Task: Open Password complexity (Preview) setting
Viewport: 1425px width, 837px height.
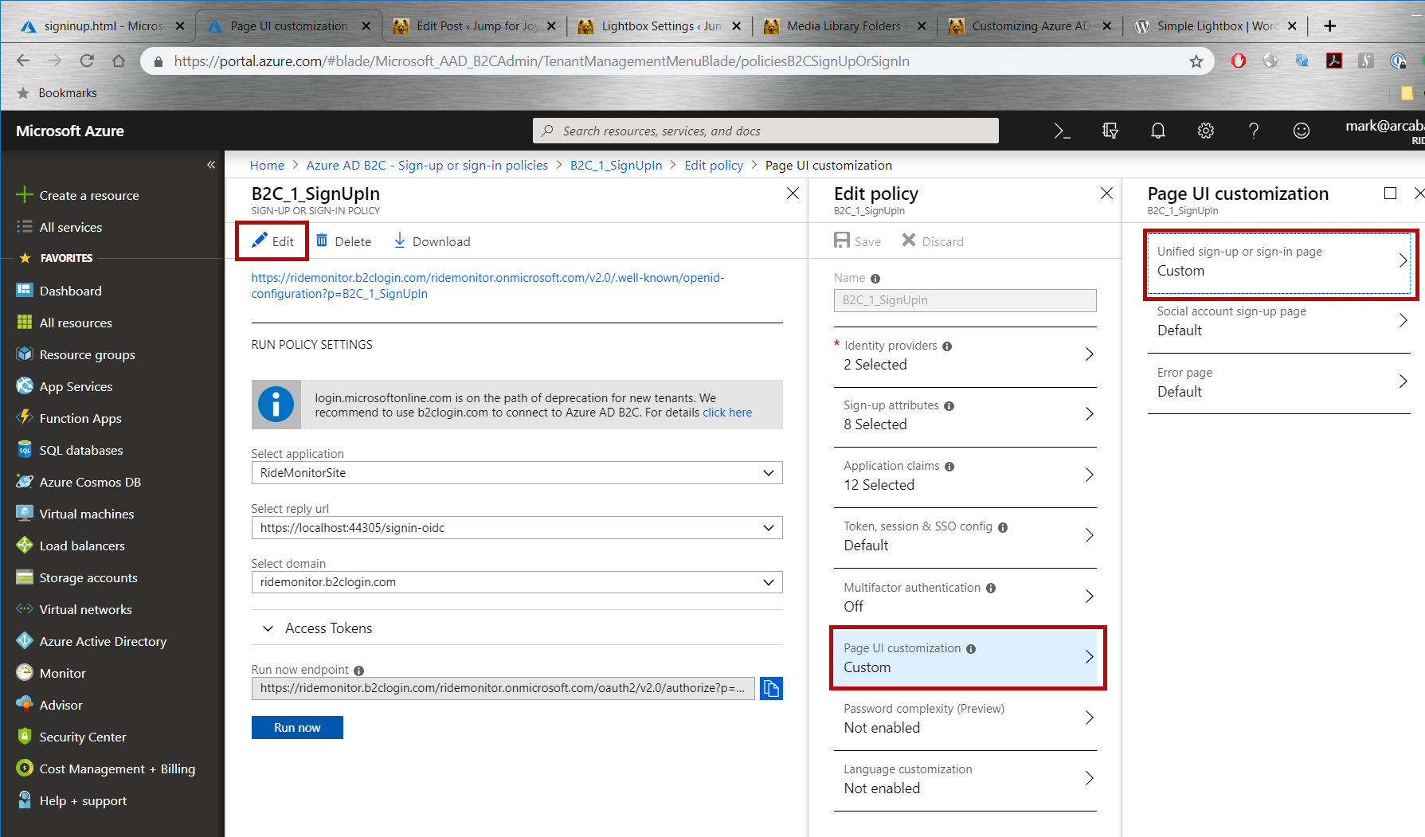Action: point(965,718)
